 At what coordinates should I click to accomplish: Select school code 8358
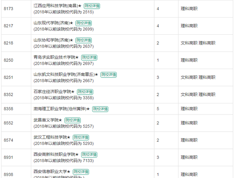[8, 109]
